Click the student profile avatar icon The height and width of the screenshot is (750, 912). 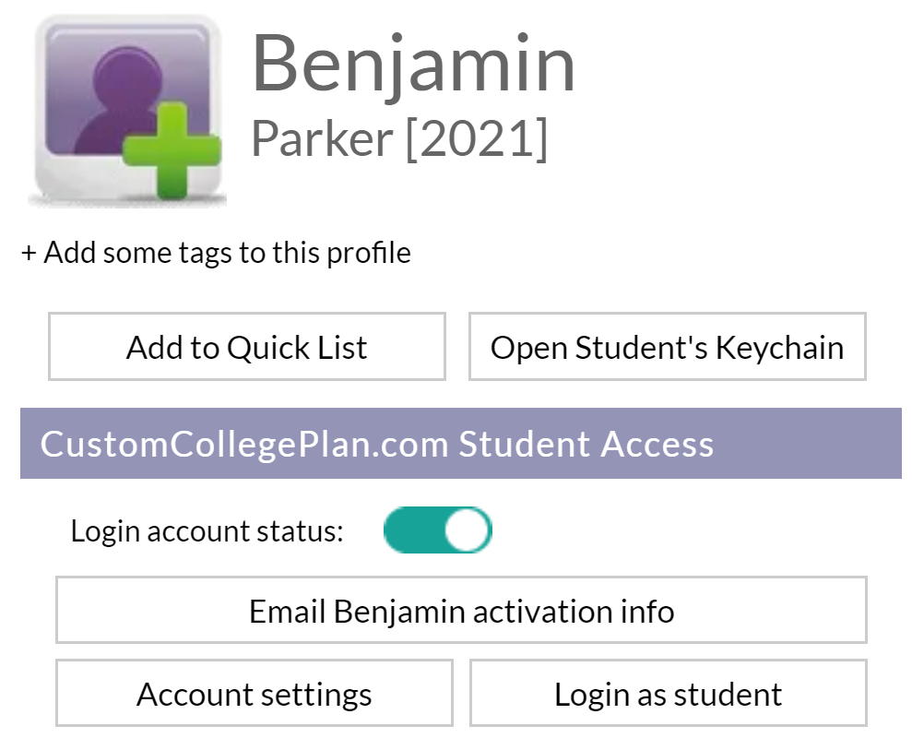127,106
